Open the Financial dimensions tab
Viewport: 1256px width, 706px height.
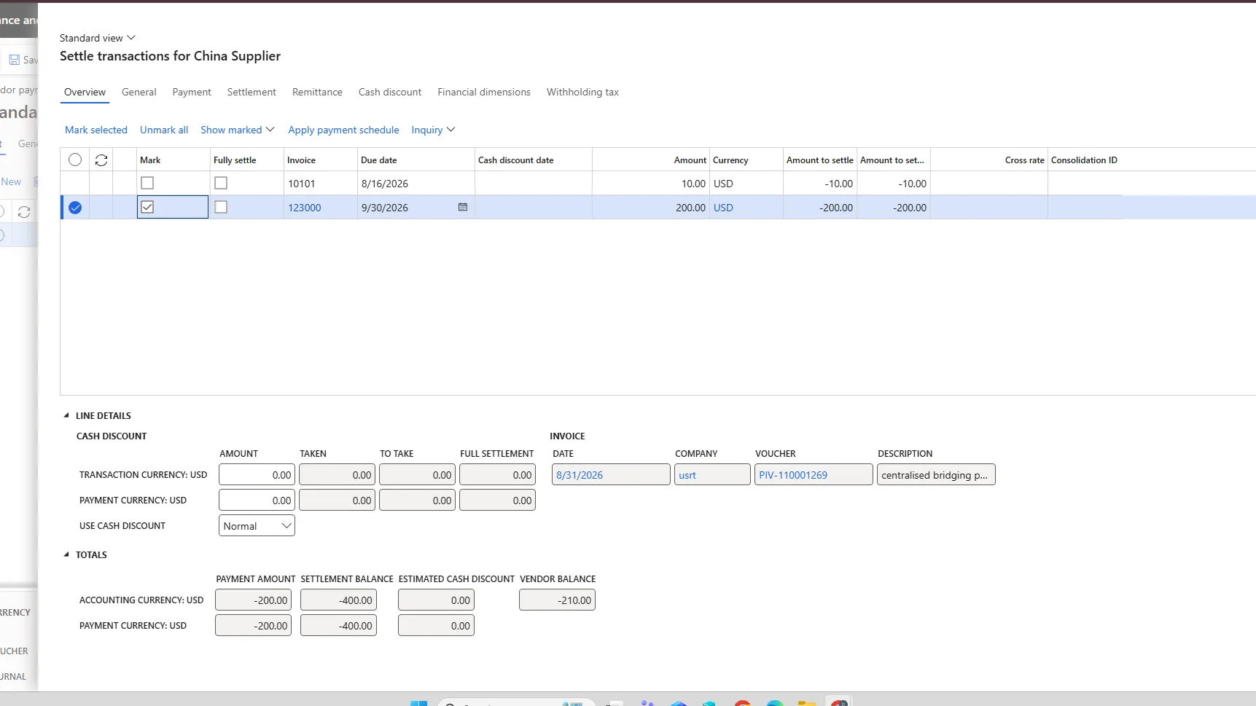pos(484,93)
